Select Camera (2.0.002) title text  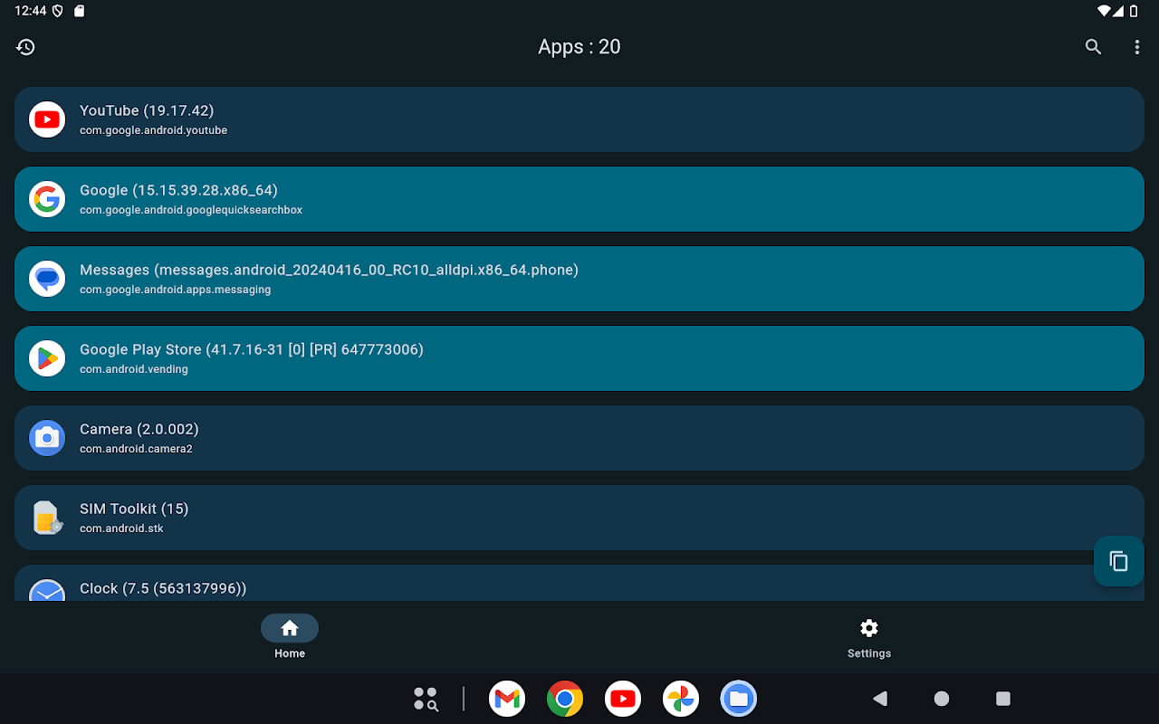coord(139,429)
